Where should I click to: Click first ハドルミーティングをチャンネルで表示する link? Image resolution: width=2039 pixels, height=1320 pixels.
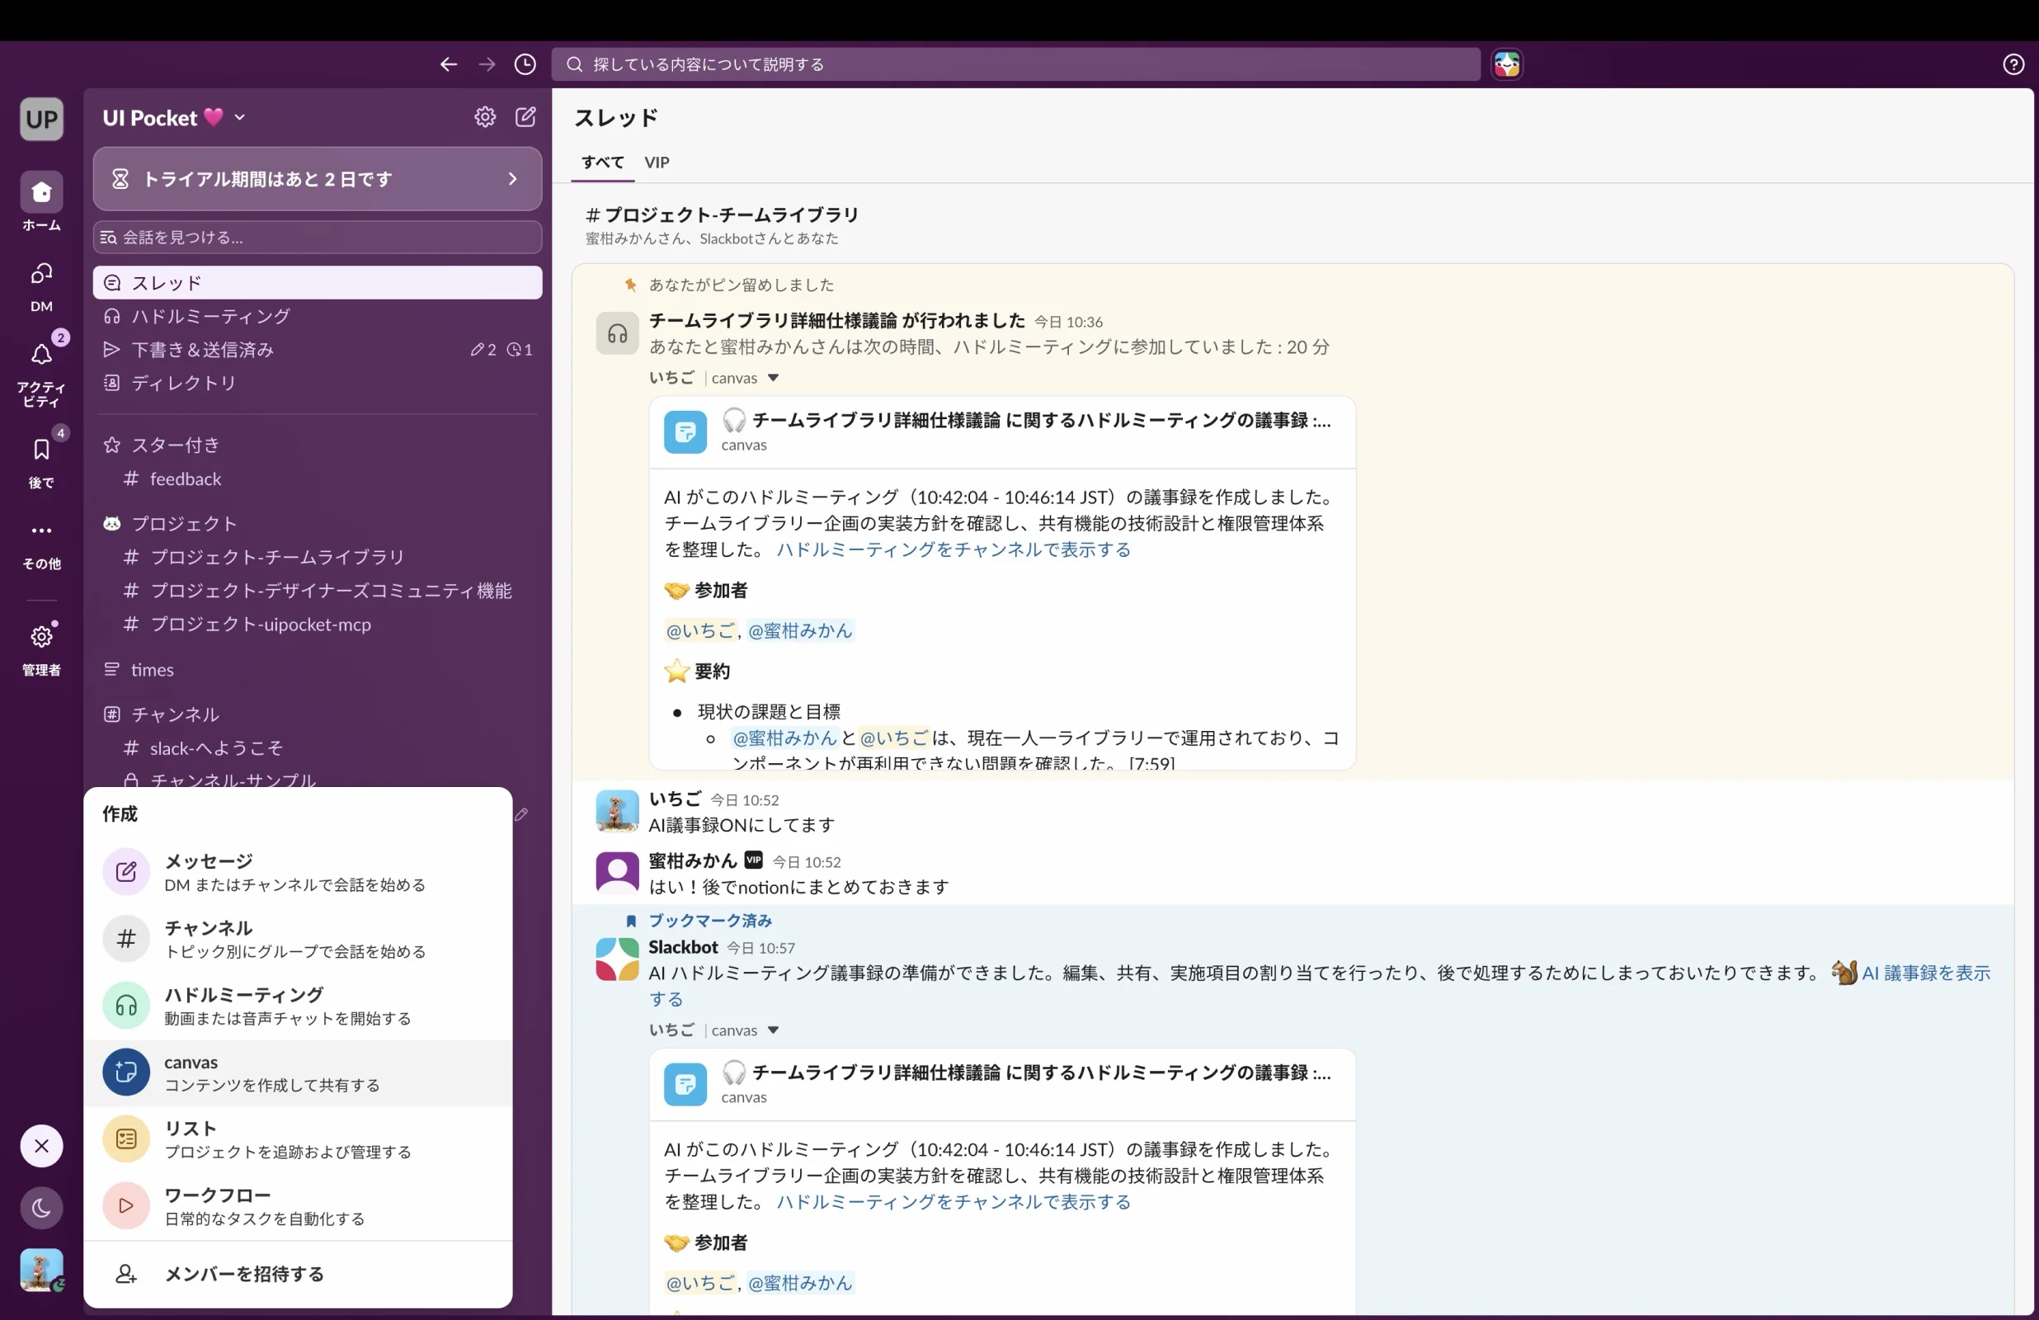[x=954, y=549]
